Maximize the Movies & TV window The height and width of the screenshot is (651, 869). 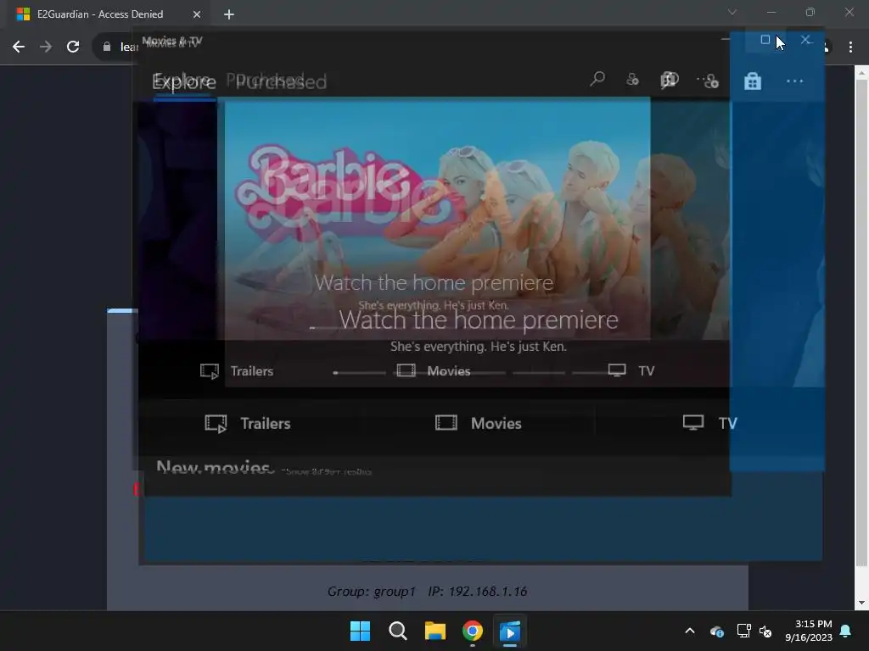[765, 40]
